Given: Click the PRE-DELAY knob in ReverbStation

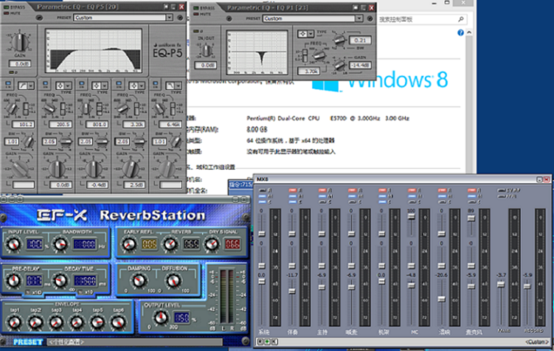Looking at the screenshot, I should coord(13,281).
